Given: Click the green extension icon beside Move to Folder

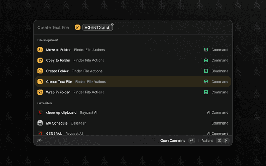Looking at the screenshot, I should pos(206,50).
